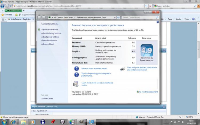Open IE search provider dropdown

198,6
